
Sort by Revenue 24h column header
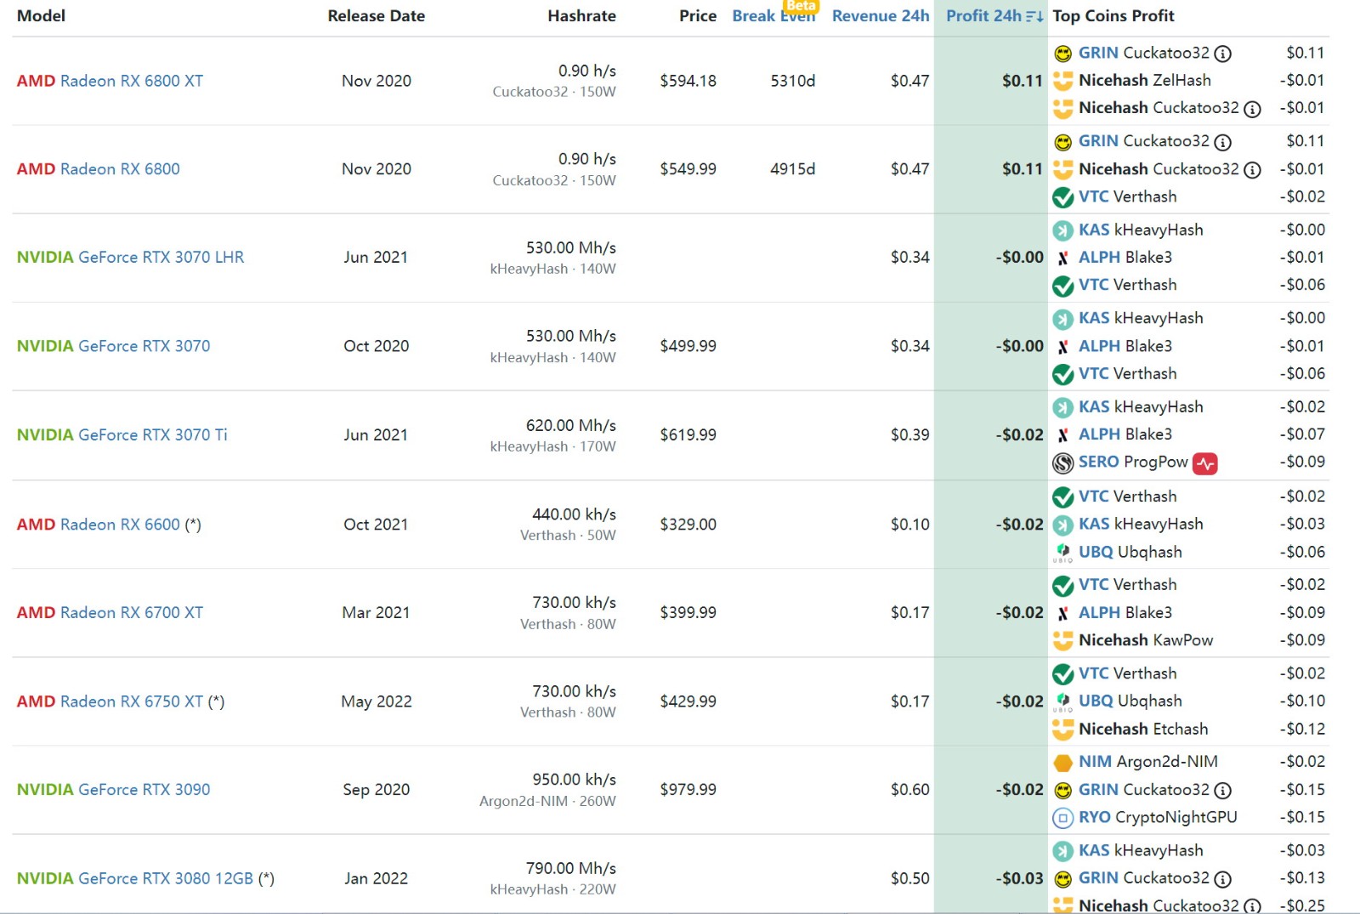pos(880,16)
